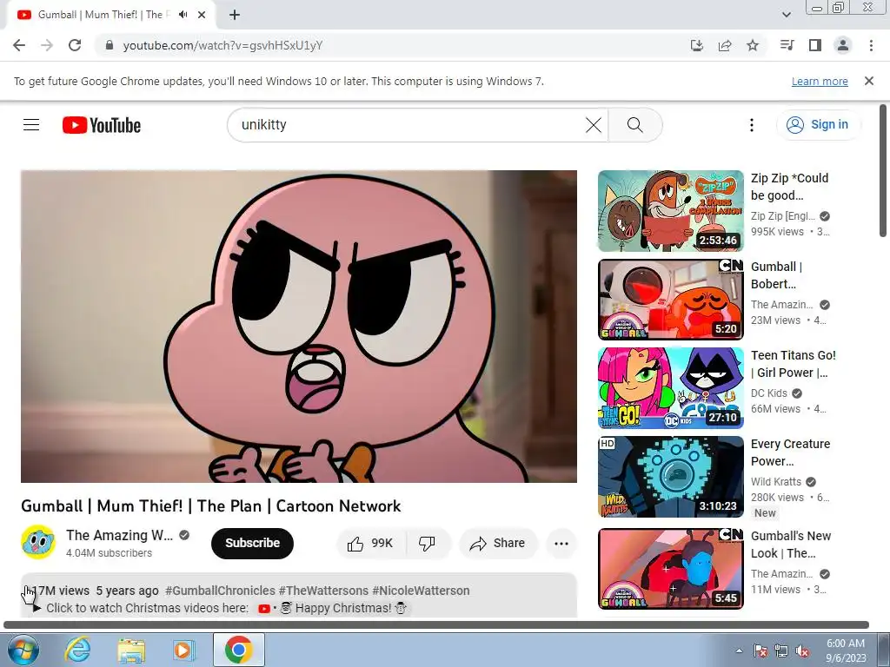
Task: Clear the search query with the X
Action: click(x=593, y=125)
